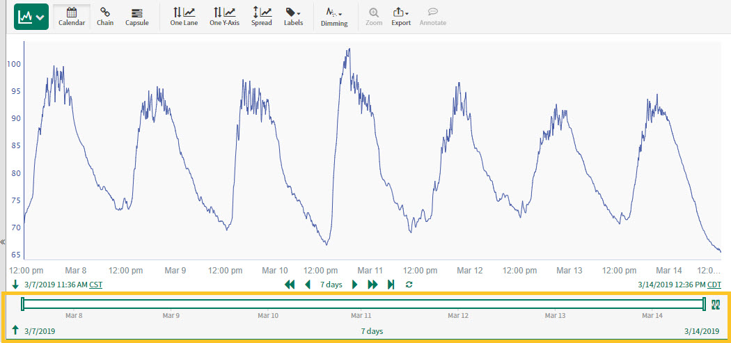Click the One Lane toolbar icon
Image resolution: width=731 pixels, height=343 pixels.
(x=184, y=16)
